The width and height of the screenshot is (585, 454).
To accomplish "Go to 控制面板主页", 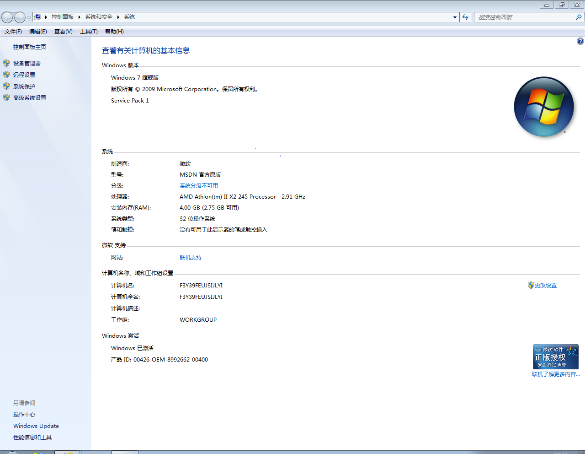I will tap(30, 47).
